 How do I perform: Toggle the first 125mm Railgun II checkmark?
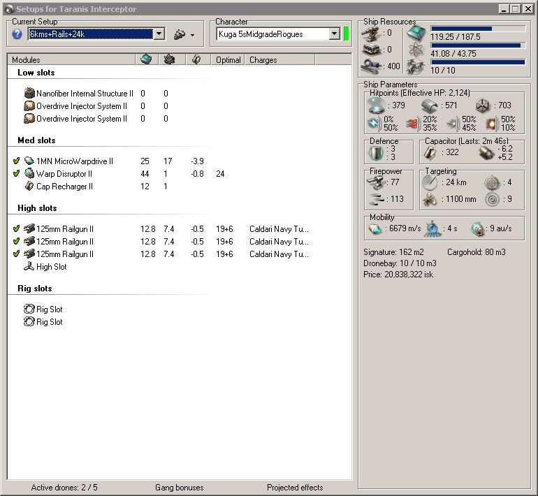click(x=16, y=228)
